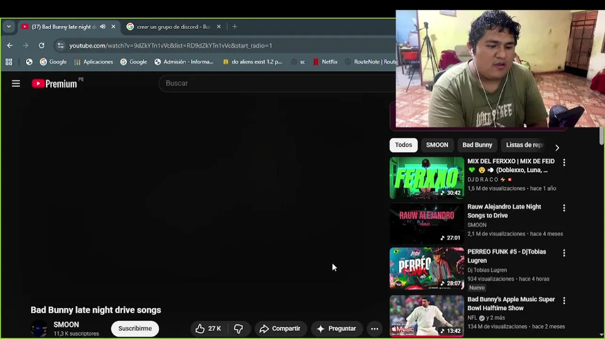
Task: Open options menu for MIX DEL FERXXO video
Action: click(x=564, y=162)
